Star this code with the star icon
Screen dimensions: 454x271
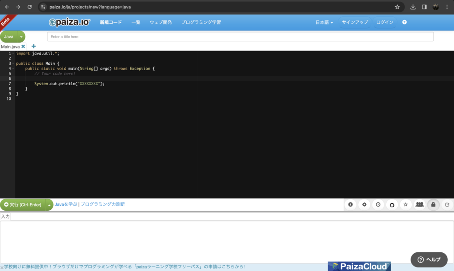406,204
